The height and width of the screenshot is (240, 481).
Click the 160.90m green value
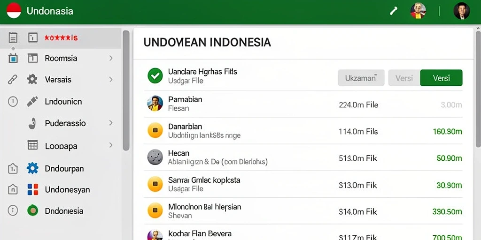point(448,132)
